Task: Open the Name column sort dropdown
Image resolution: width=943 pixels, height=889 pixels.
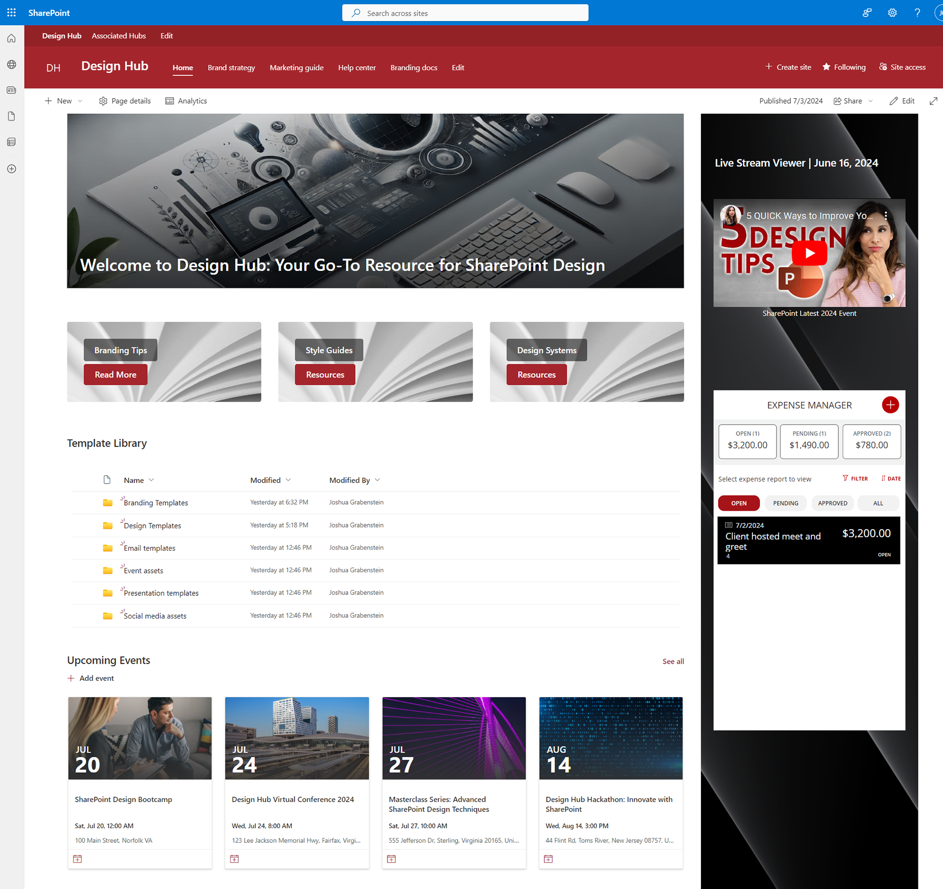Action: click(x=151, y=480)
